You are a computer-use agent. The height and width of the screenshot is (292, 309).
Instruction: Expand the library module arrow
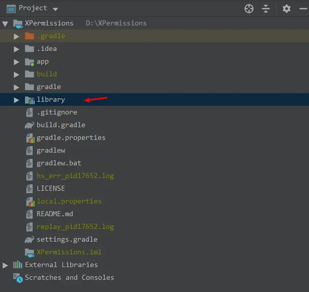tap(16, 100)
